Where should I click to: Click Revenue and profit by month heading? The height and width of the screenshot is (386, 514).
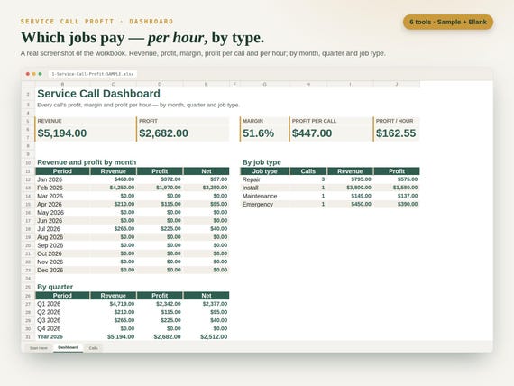[x=87, y=162]
